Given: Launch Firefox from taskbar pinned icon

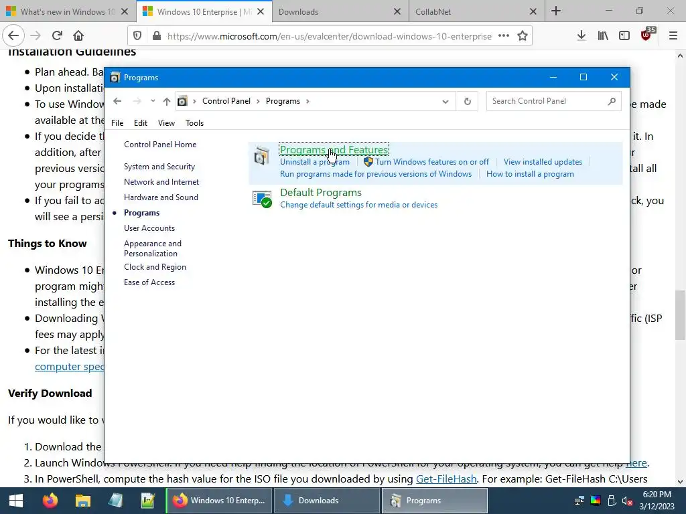Looking at the screenshot, I should 50,501.
